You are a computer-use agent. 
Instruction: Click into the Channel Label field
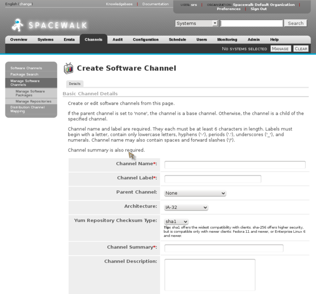point(212,179)
